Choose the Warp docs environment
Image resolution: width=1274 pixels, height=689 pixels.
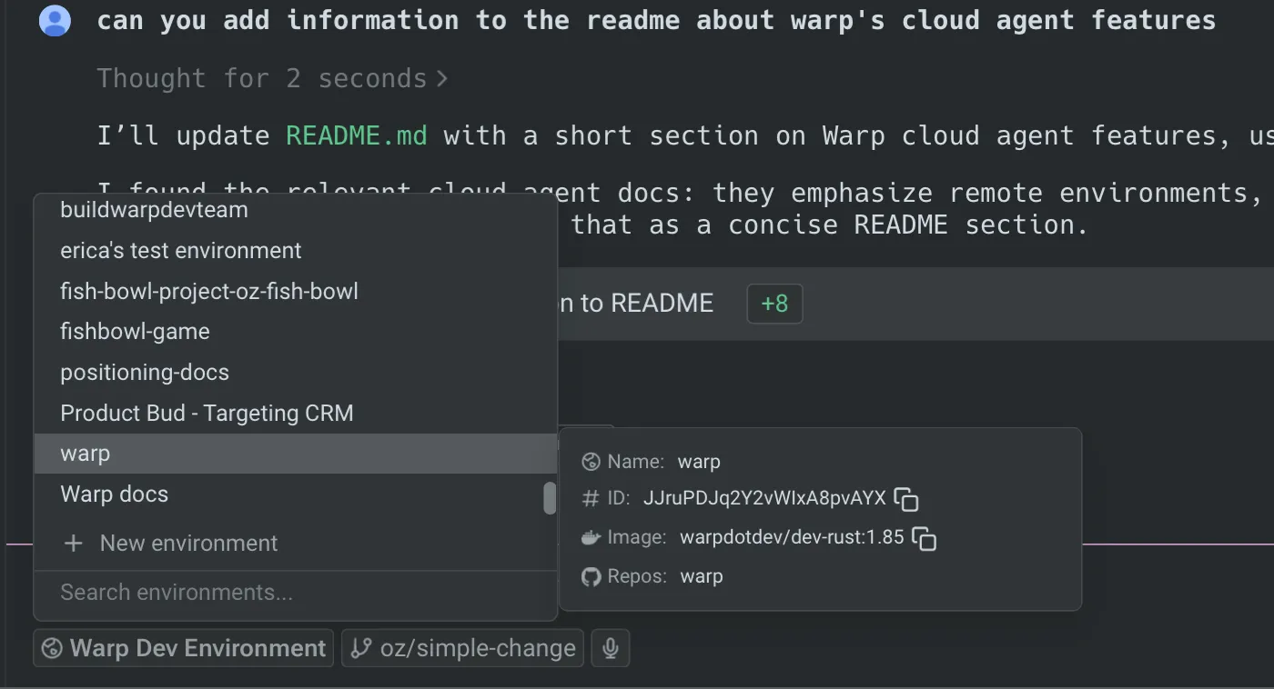click(x=296, y=494)
